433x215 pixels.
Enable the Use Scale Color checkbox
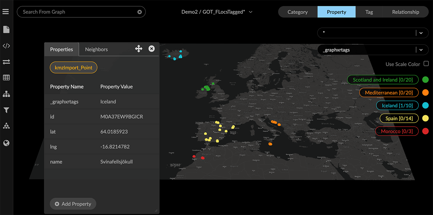pos(426,64)
